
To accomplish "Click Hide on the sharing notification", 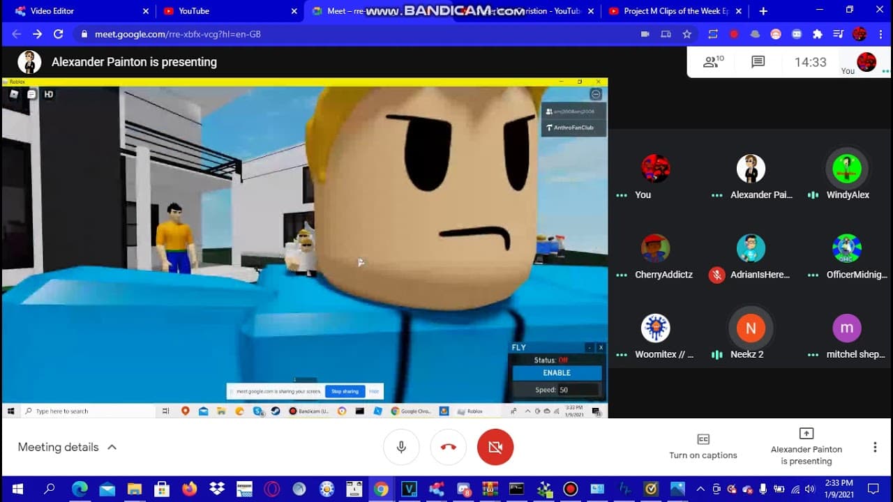I will coord(374,391).
